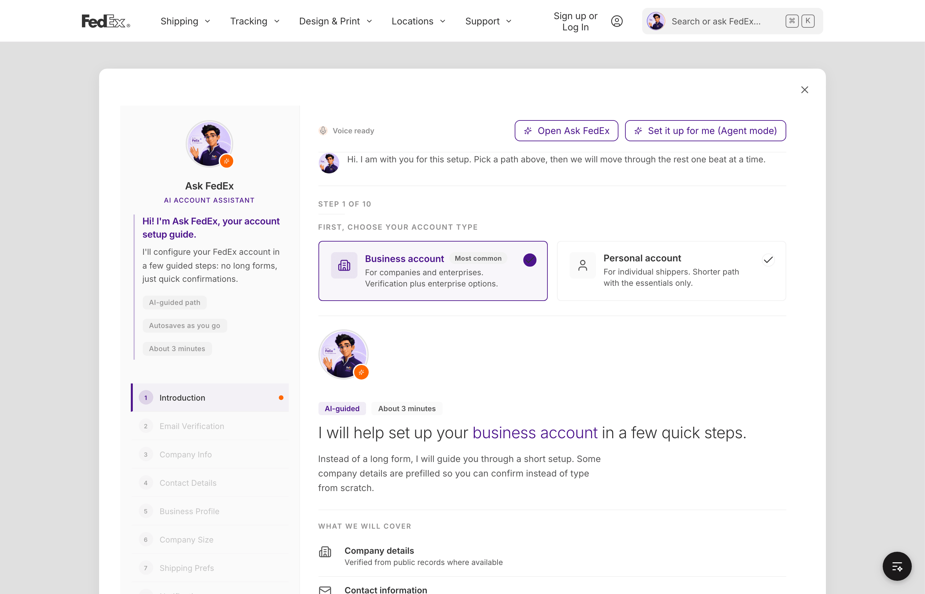Click Sign up or Log In link
The image size is (925, 594).
575,21
